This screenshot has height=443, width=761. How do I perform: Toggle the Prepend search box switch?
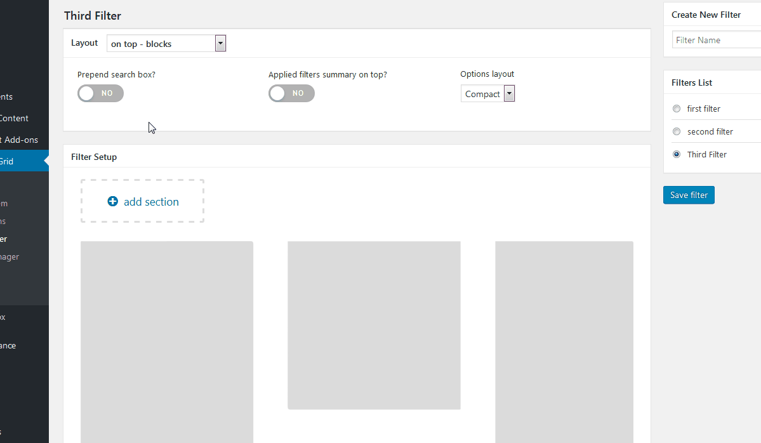100,93
